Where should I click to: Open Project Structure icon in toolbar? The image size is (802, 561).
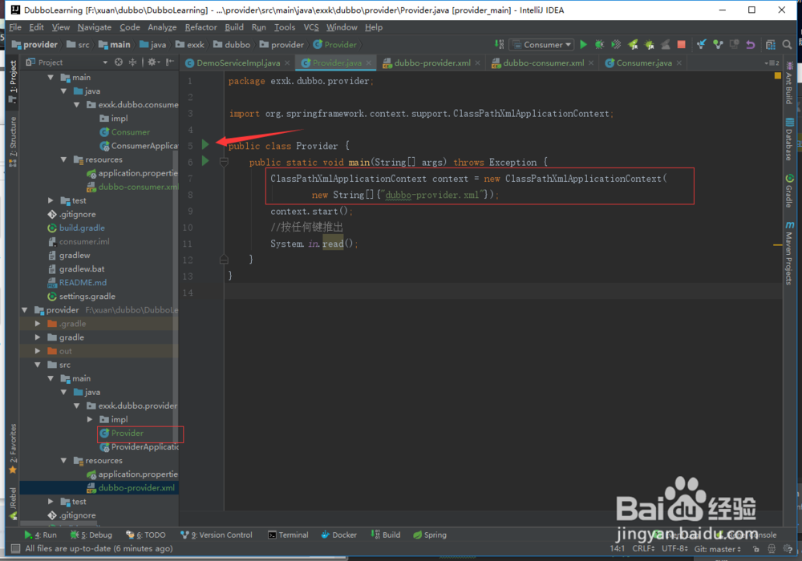pyautogui.click(x=770, y=44)
